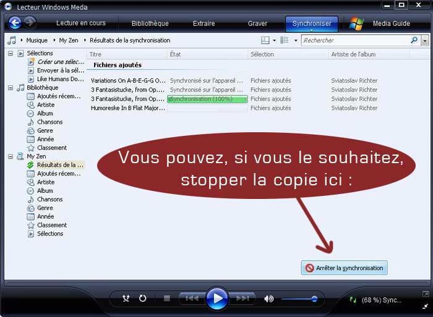Toggle shuffle mode icon
This screenshot has height=317, width=433.
click(126, 298)
